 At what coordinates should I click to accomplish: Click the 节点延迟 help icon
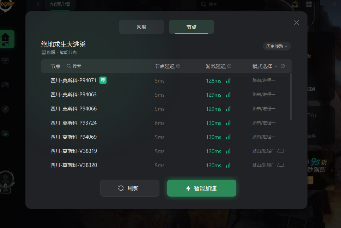click(178, 66)
